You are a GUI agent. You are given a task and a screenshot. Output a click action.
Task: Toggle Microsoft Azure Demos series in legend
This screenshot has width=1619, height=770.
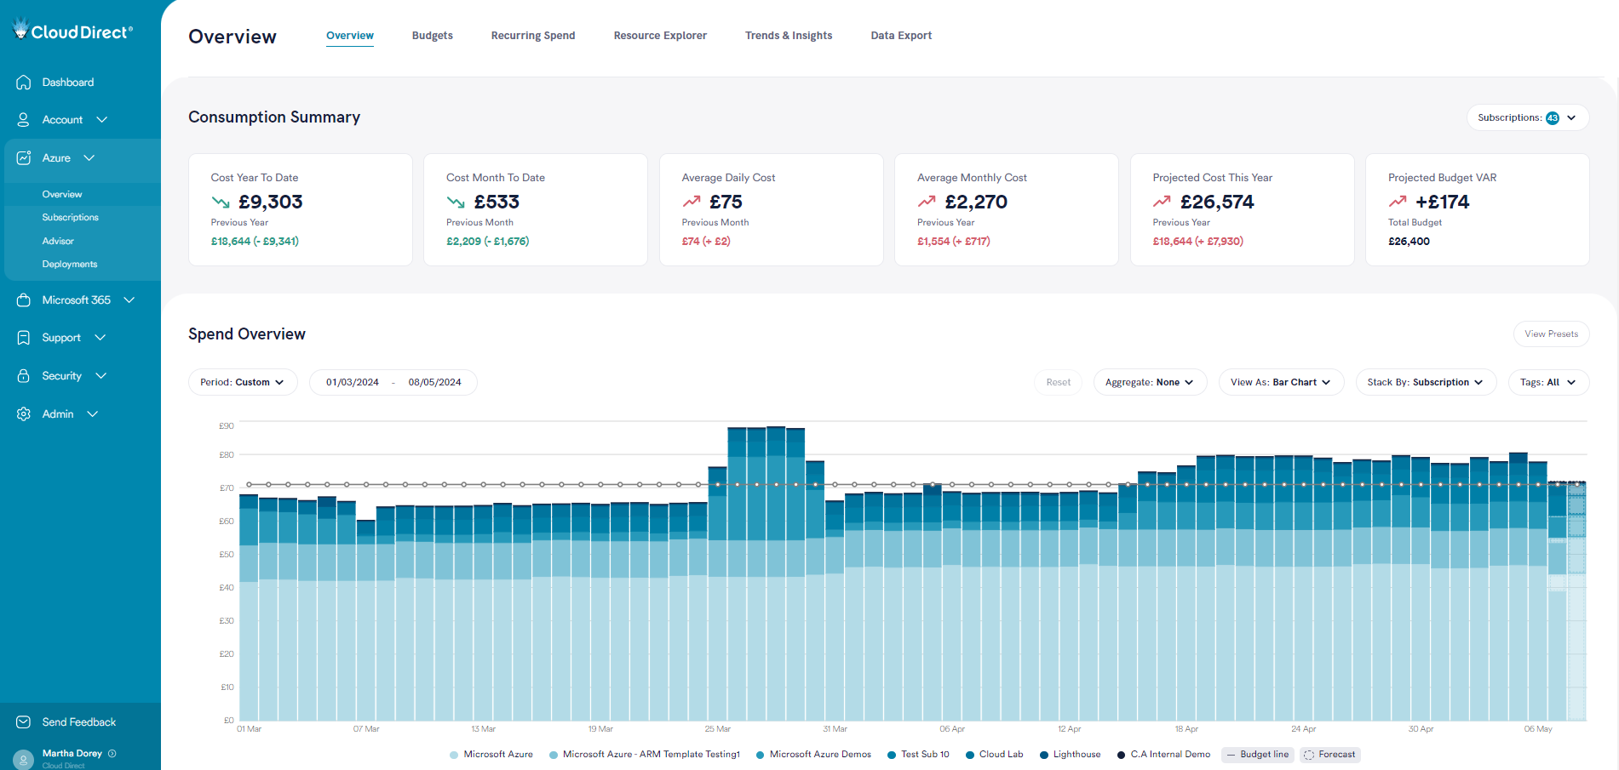(x=813, y=755)
